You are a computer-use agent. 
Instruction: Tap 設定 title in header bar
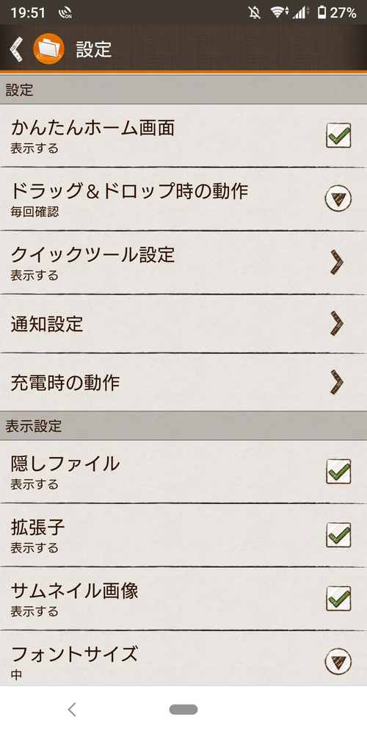point(94,49)
